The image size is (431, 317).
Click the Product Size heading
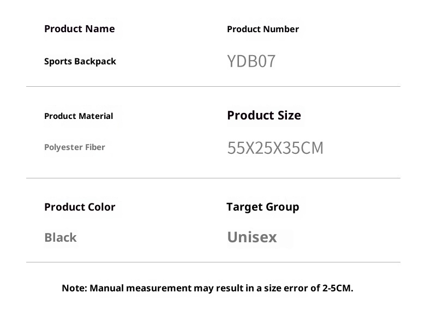point(264,115)
